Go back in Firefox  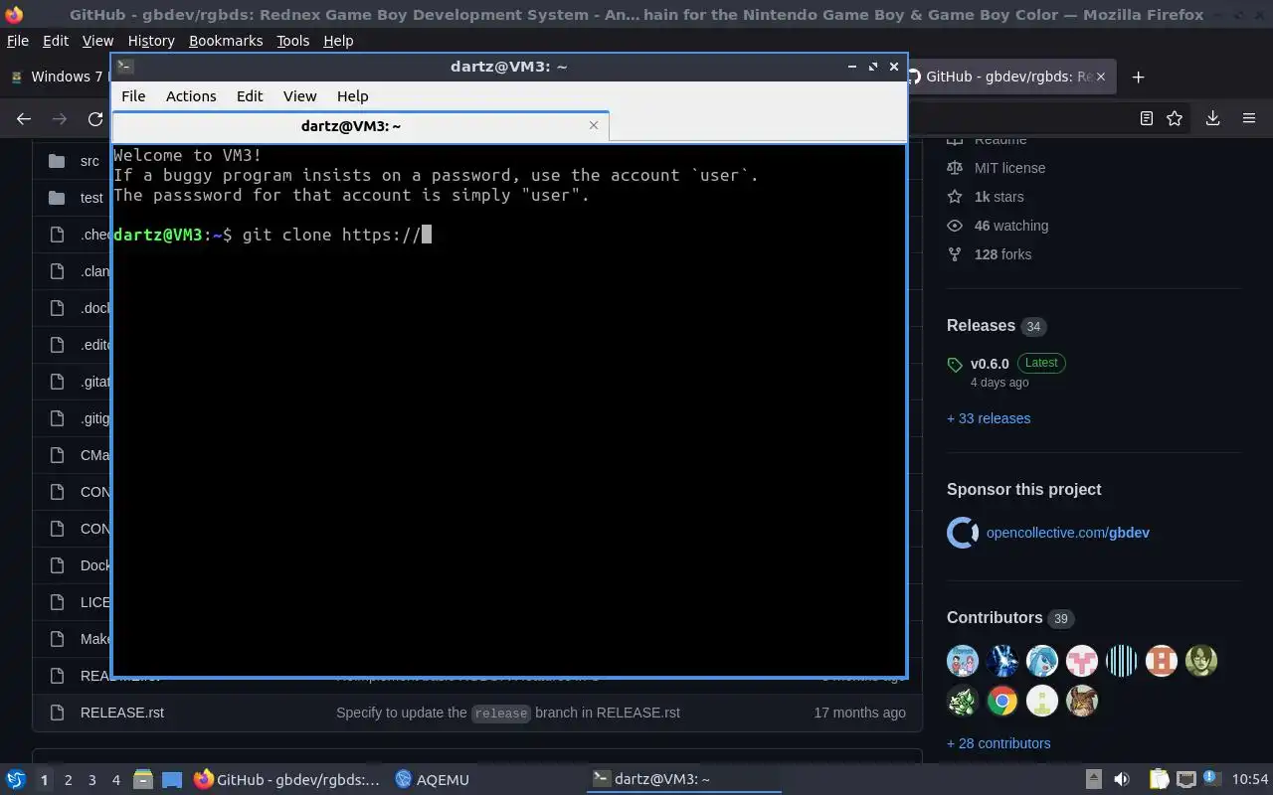coord(24,118)
